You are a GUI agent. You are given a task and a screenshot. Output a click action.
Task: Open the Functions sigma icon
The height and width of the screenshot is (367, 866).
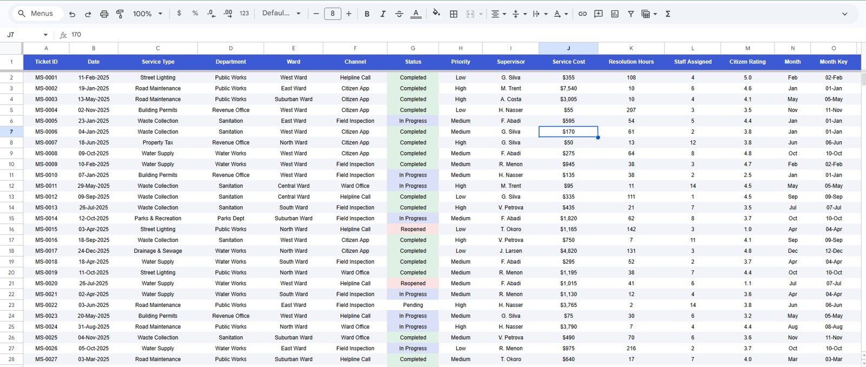pos(668,14)
